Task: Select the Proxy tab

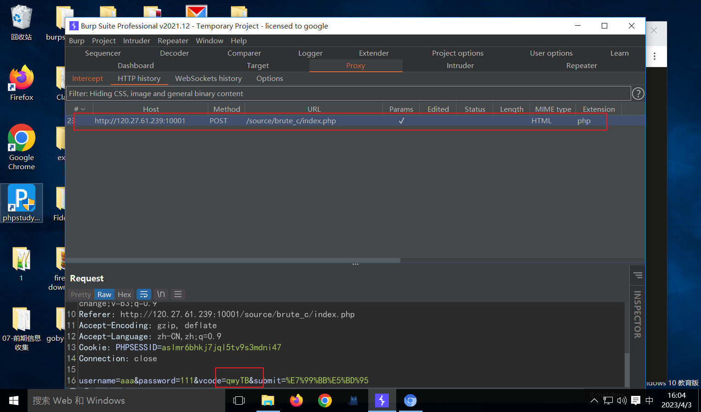Action: coord(356,66)
